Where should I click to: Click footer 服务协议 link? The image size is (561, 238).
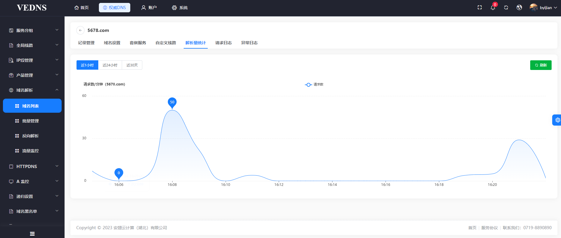pyautogui.click(x=490, y=228)
